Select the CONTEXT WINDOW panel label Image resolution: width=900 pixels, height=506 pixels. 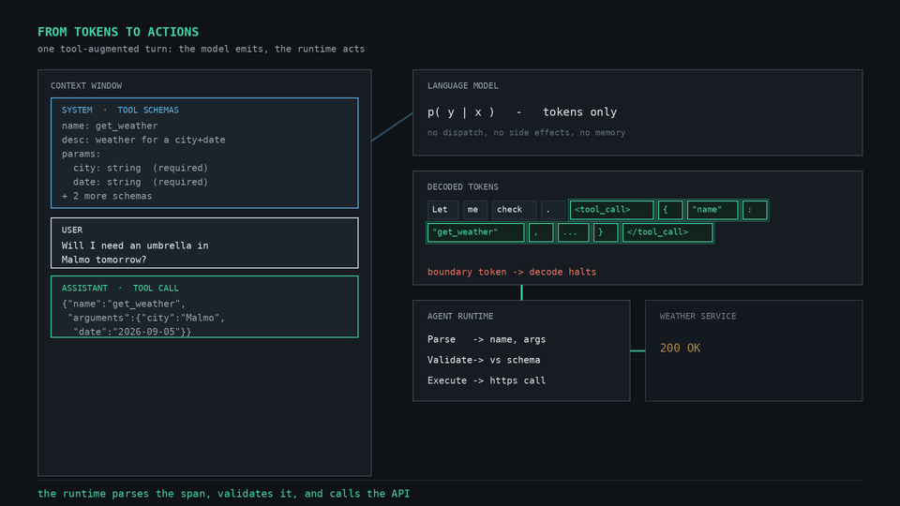(86, 85)
